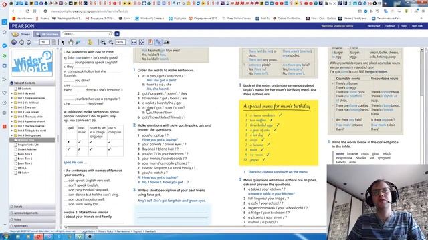Click the page icon next to page number
Viewport: 428px width, 240px height.
click(x=54, y=42)
